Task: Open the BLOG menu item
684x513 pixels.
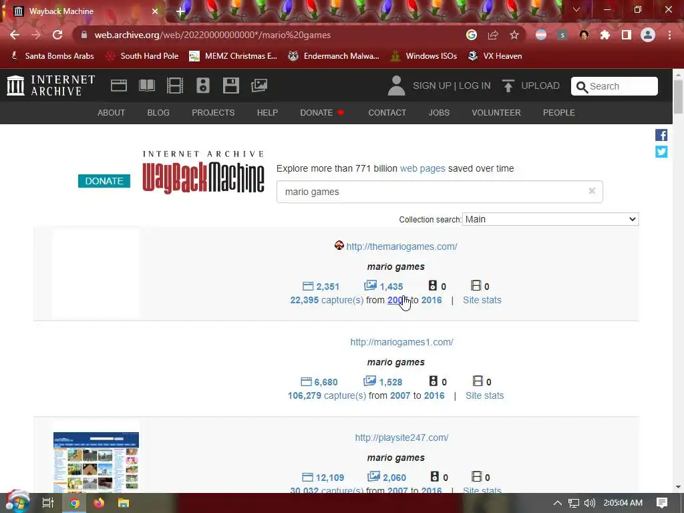Action: pos(158,112)
